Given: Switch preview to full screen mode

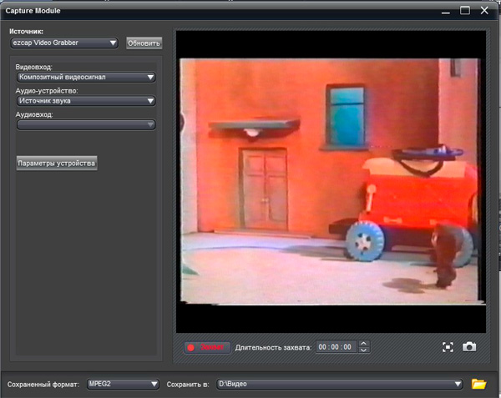Looking at the screenshot, I should click(448, 346).
